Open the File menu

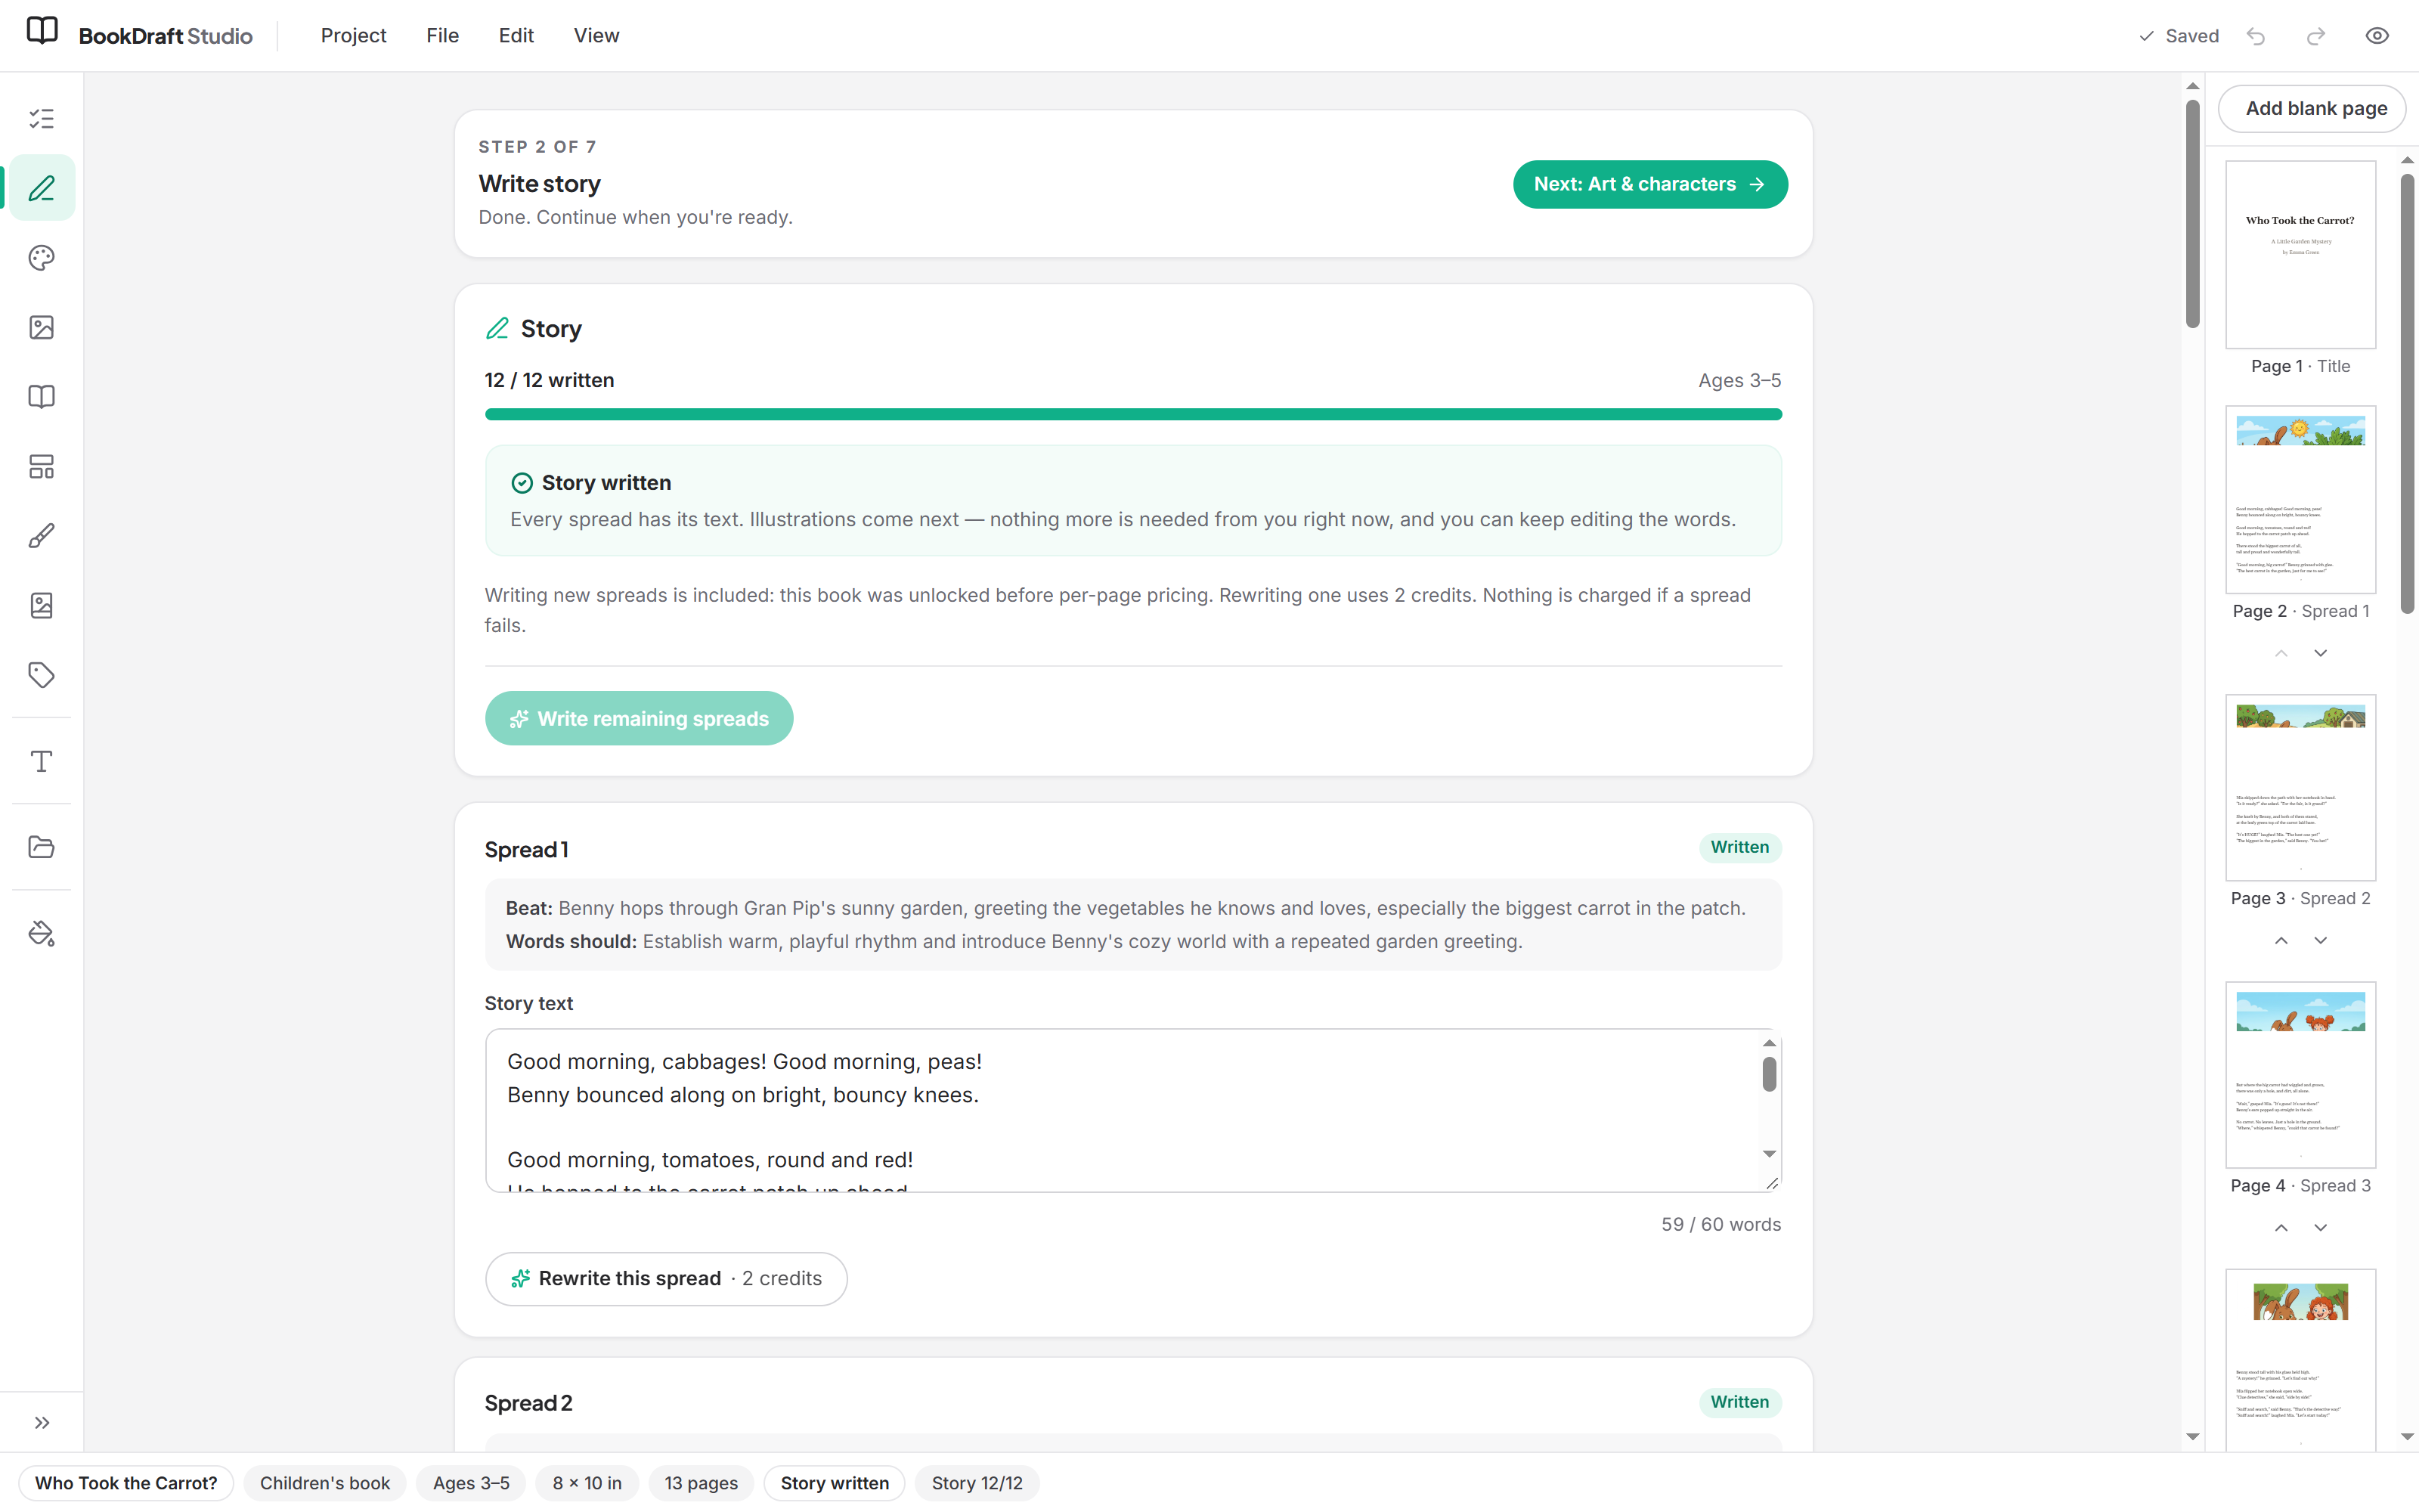[441, 36]
